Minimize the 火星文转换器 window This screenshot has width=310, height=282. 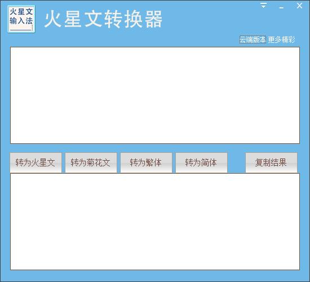(x=281, y=8)
